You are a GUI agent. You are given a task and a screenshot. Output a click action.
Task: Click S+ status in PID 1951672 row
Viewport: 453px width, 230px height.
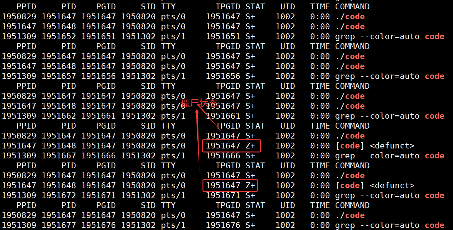(x=250, y=196)
